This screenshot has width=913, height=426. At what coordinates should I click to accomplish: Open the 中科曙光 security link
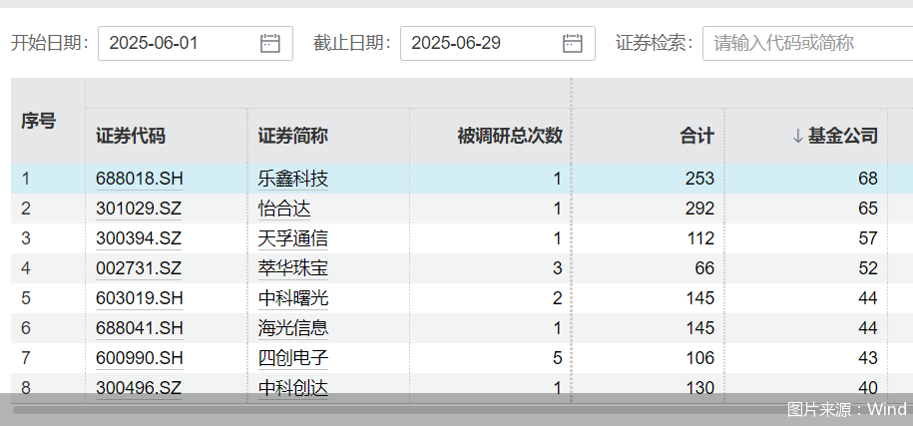coord(293,298)
